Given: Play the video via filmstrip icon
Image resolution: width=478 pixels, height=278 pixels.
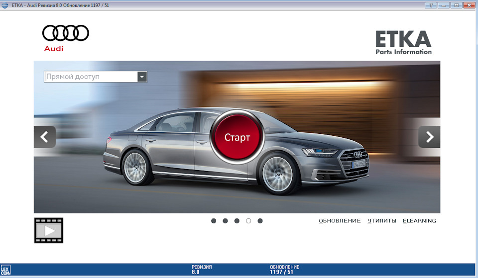Looking at the screenshot, I should coord(48,230).
